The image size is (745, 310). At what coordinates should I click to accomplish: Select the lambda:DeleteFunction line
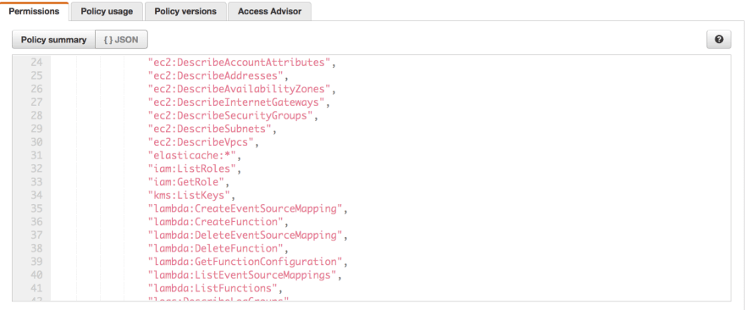[x=218, y=249]
